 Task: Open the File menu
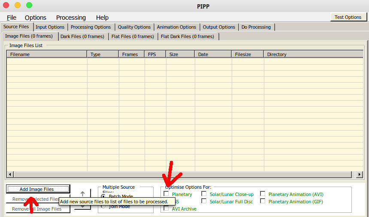coord(12,18)
